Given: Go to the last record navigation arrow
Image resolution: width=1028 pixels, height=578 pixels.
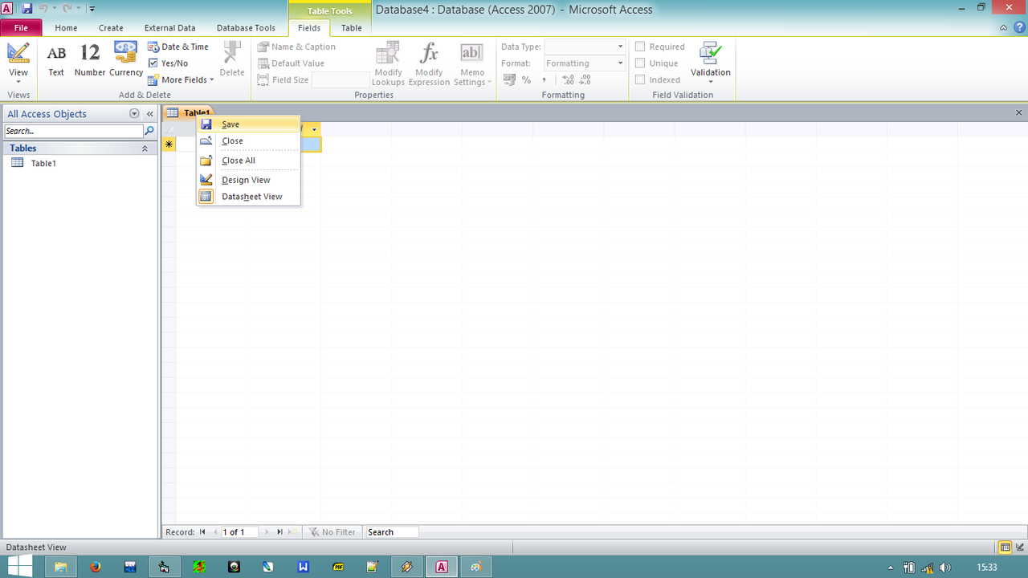Looking at the screenshot, I should [x=279, y=532].
